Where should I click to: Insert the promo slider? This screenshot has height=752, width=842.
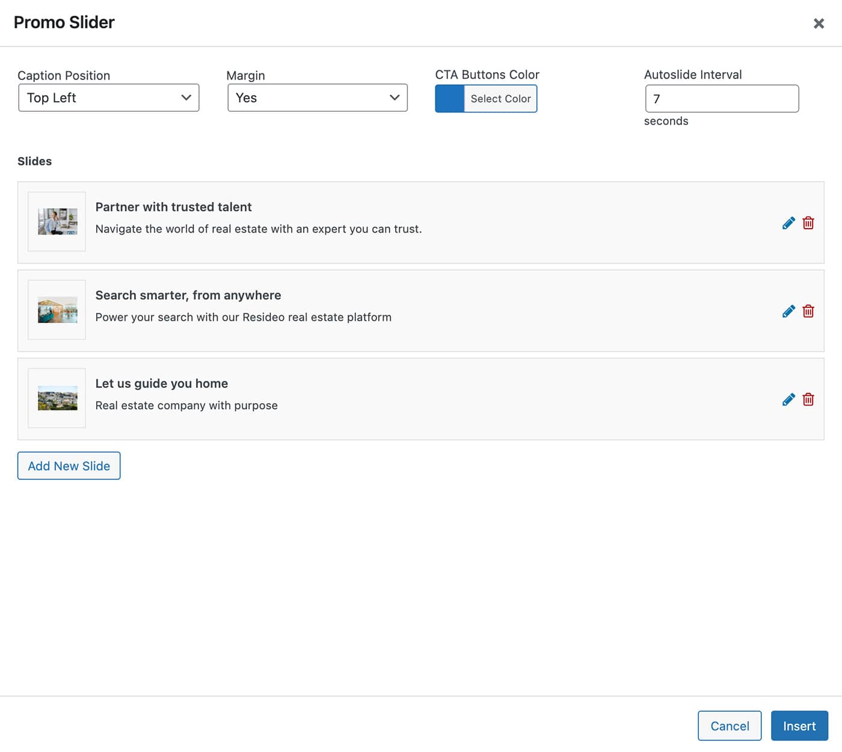799,726
